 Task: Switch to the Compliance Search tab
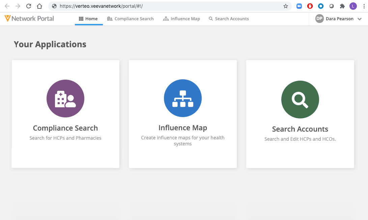(x=131, y=19)
